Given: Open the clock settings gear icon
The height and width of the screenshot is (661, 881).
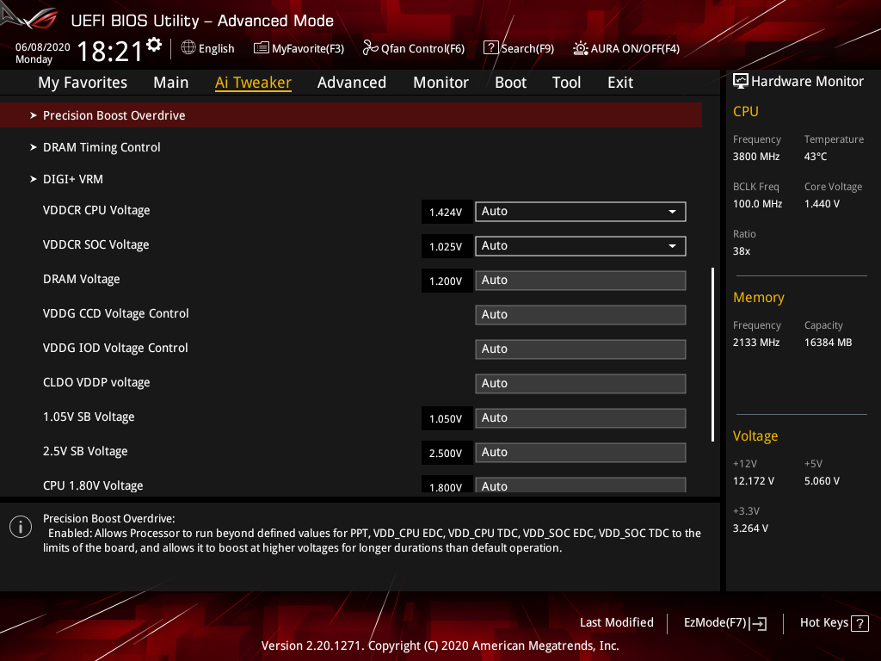Looking at the screenshot, I should [x=154, y=45].
